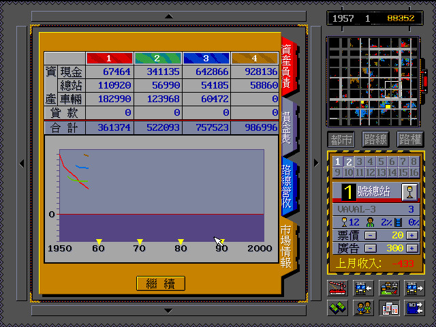Click the yellow 60 timeline marker
The width and height of the screenshot is (436, 327).
[x=99, y=241]
